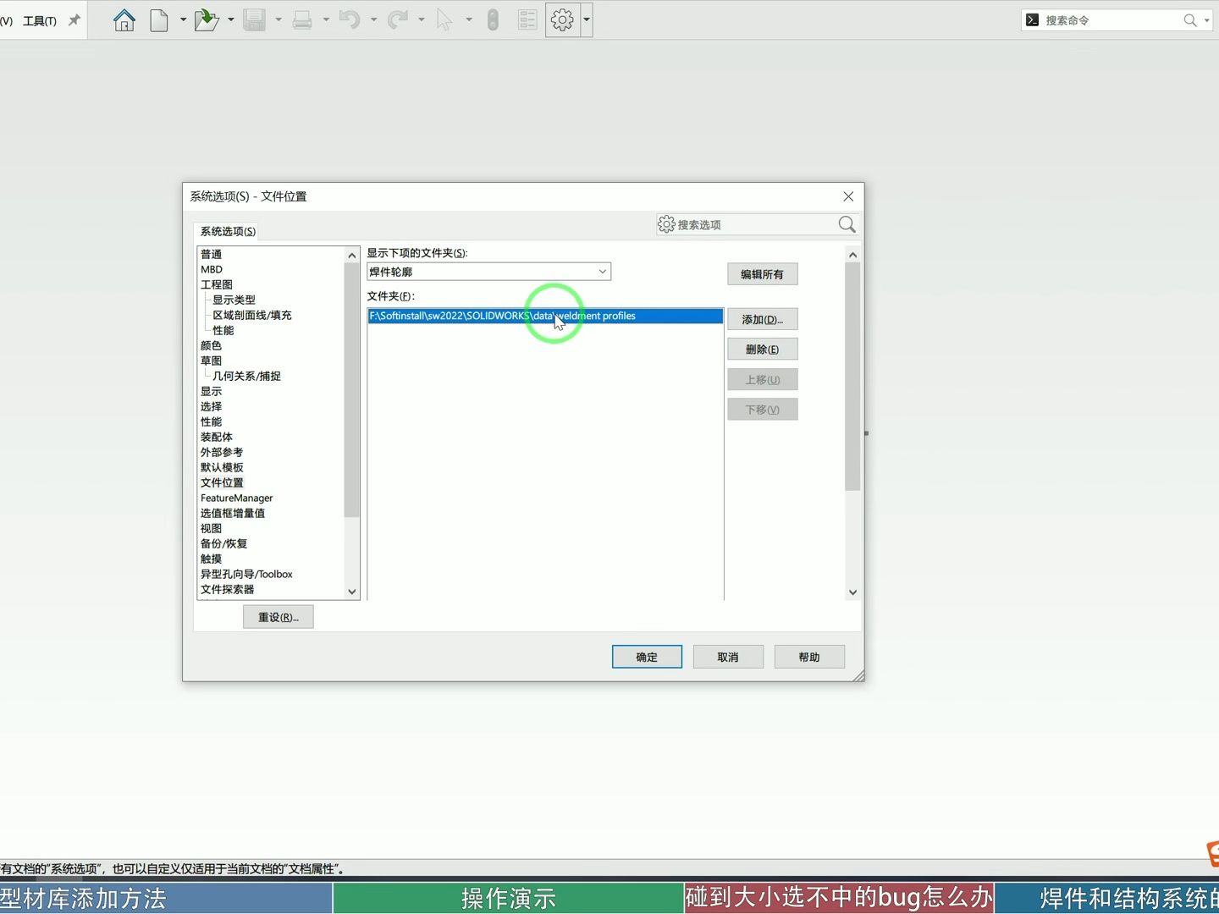Click the 上移(U) button
The image size is (1219, 914).
pos(762,380)
